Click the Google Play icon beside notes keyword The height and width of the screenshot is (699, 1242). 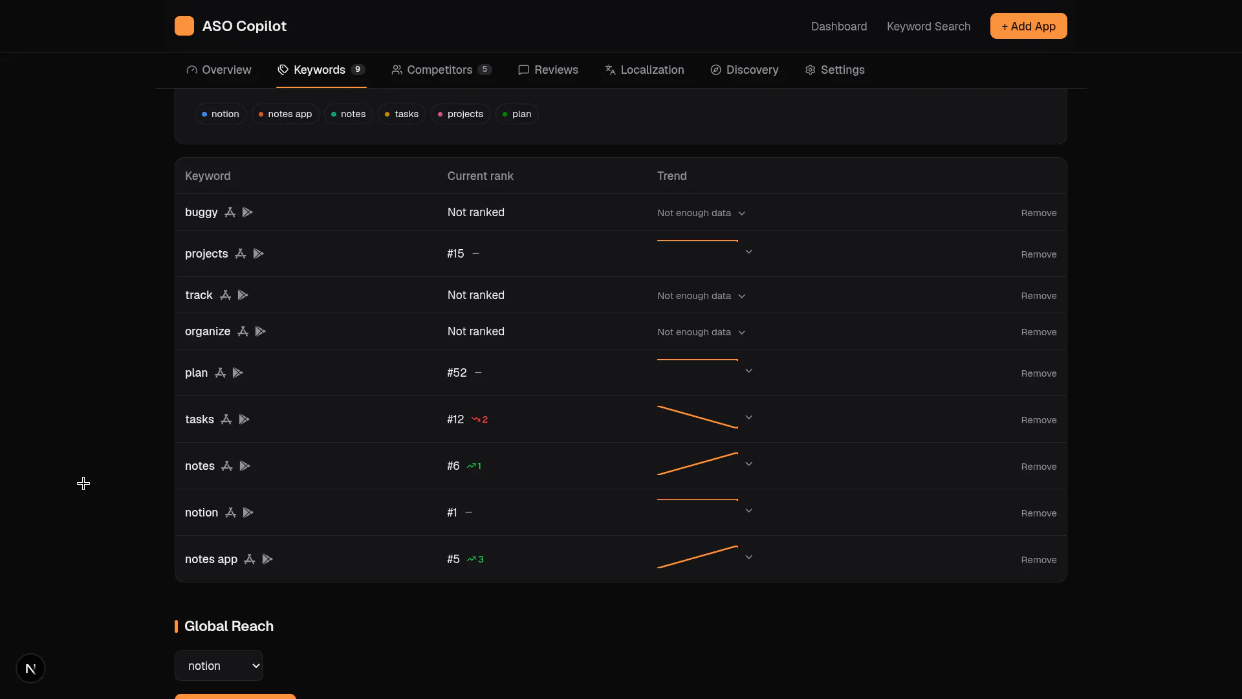tap(245, 466)
